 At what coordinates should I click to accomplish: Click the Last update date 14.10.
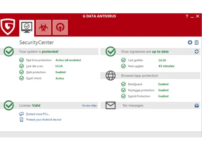pyautogui.click(x=162, y=60)
